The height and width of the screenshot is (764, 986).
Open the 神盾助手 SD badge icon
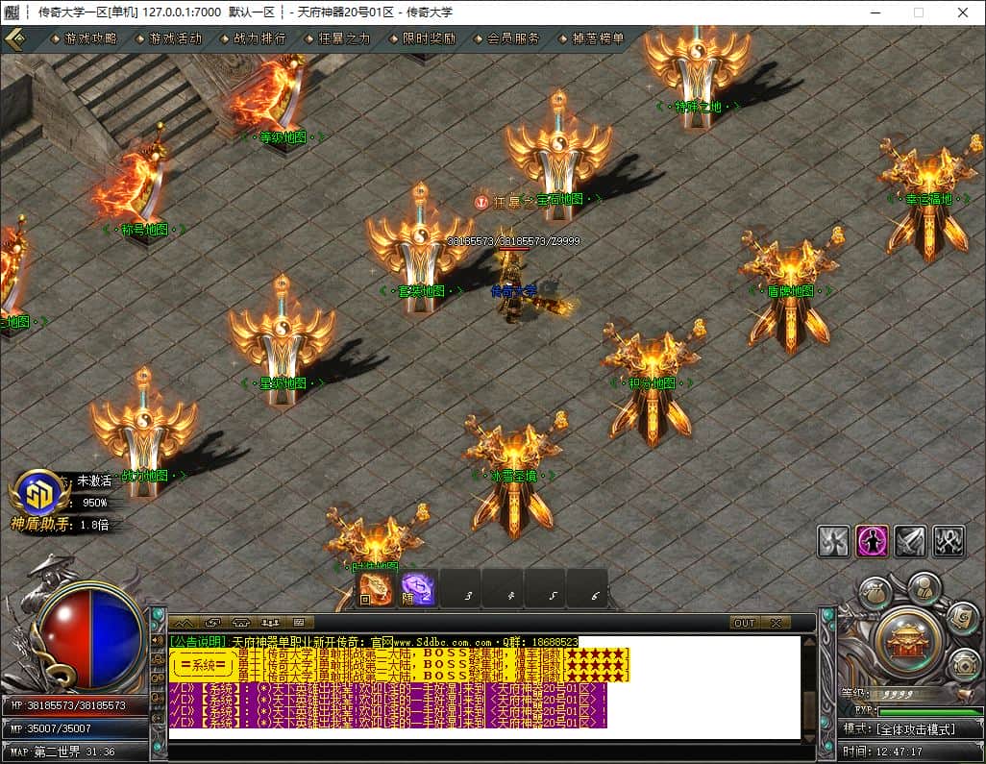tap(39, 494)
